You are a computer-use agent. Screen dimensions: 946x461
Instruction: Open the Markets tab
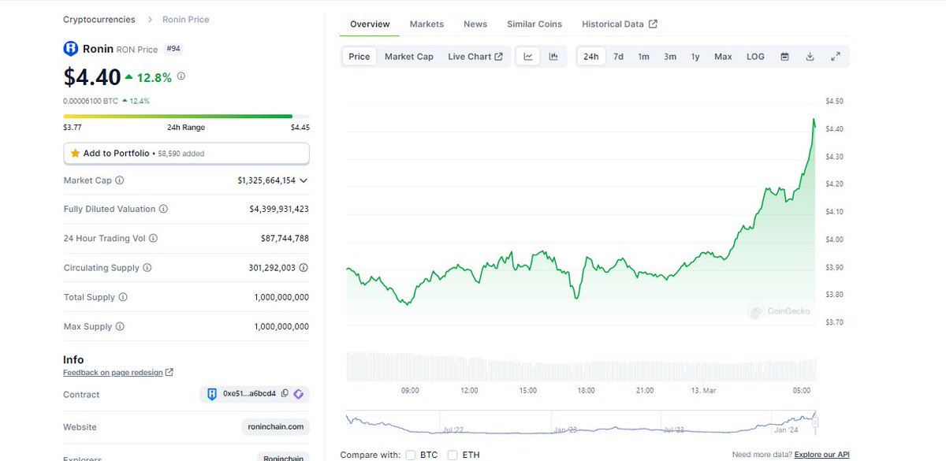pyautogui.click(x=426, y=24)
